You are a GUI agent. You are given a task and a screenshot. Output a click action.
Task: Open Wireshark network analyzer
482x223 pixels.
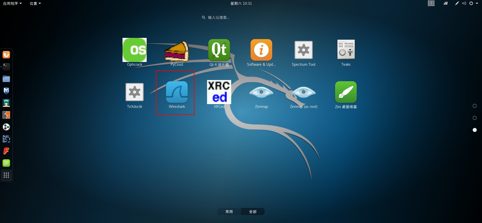(x=177, y=92)
